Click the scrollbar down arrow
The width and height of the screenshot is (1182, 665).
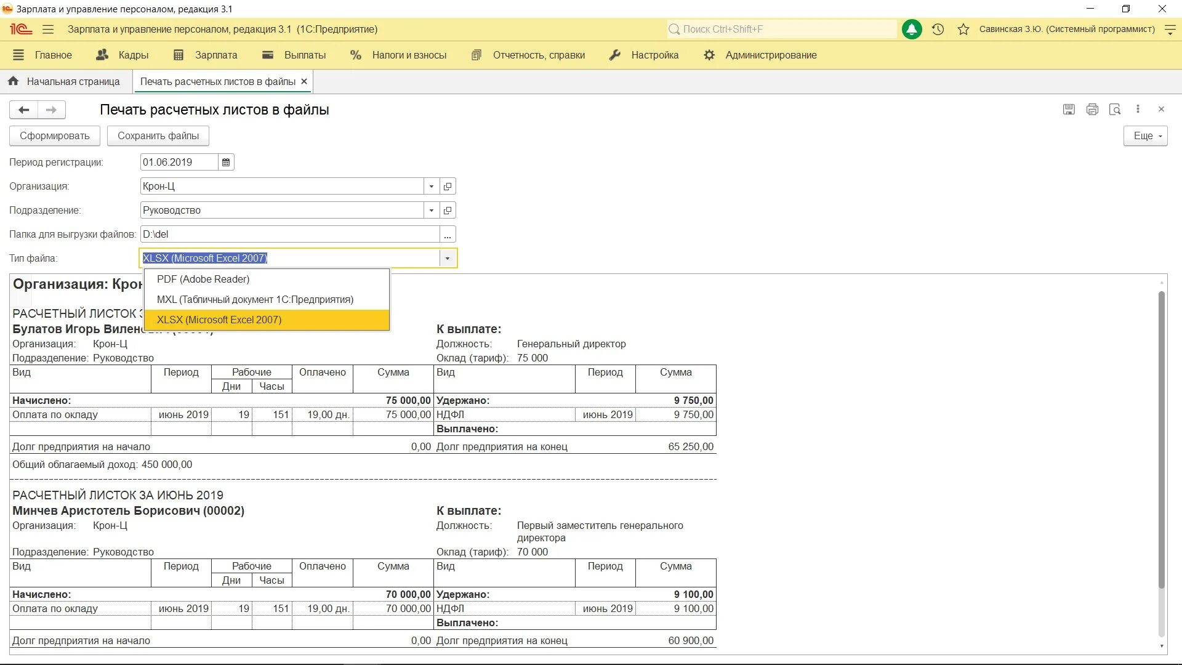click(x=1162, y=647)
